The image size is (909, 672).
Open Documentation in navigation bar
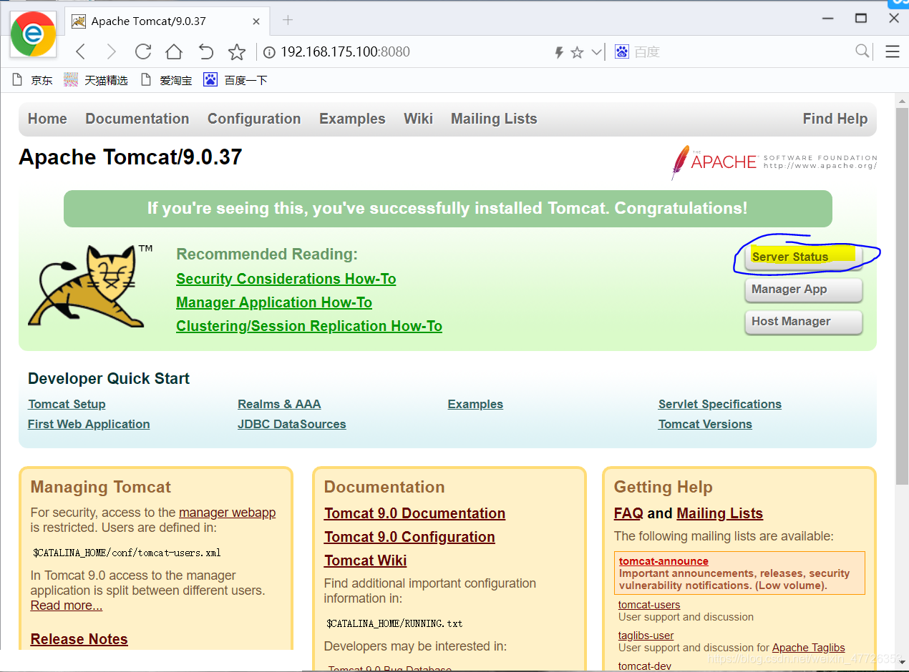click(137, 119)
